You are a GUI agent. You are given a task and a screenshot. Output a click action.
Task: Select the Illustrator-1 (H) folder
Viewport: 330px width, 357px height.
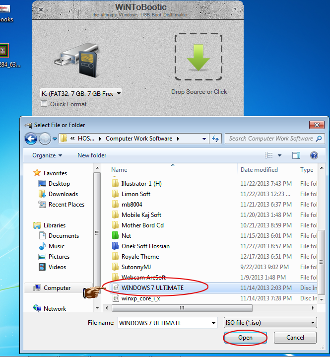pos(141,184)
